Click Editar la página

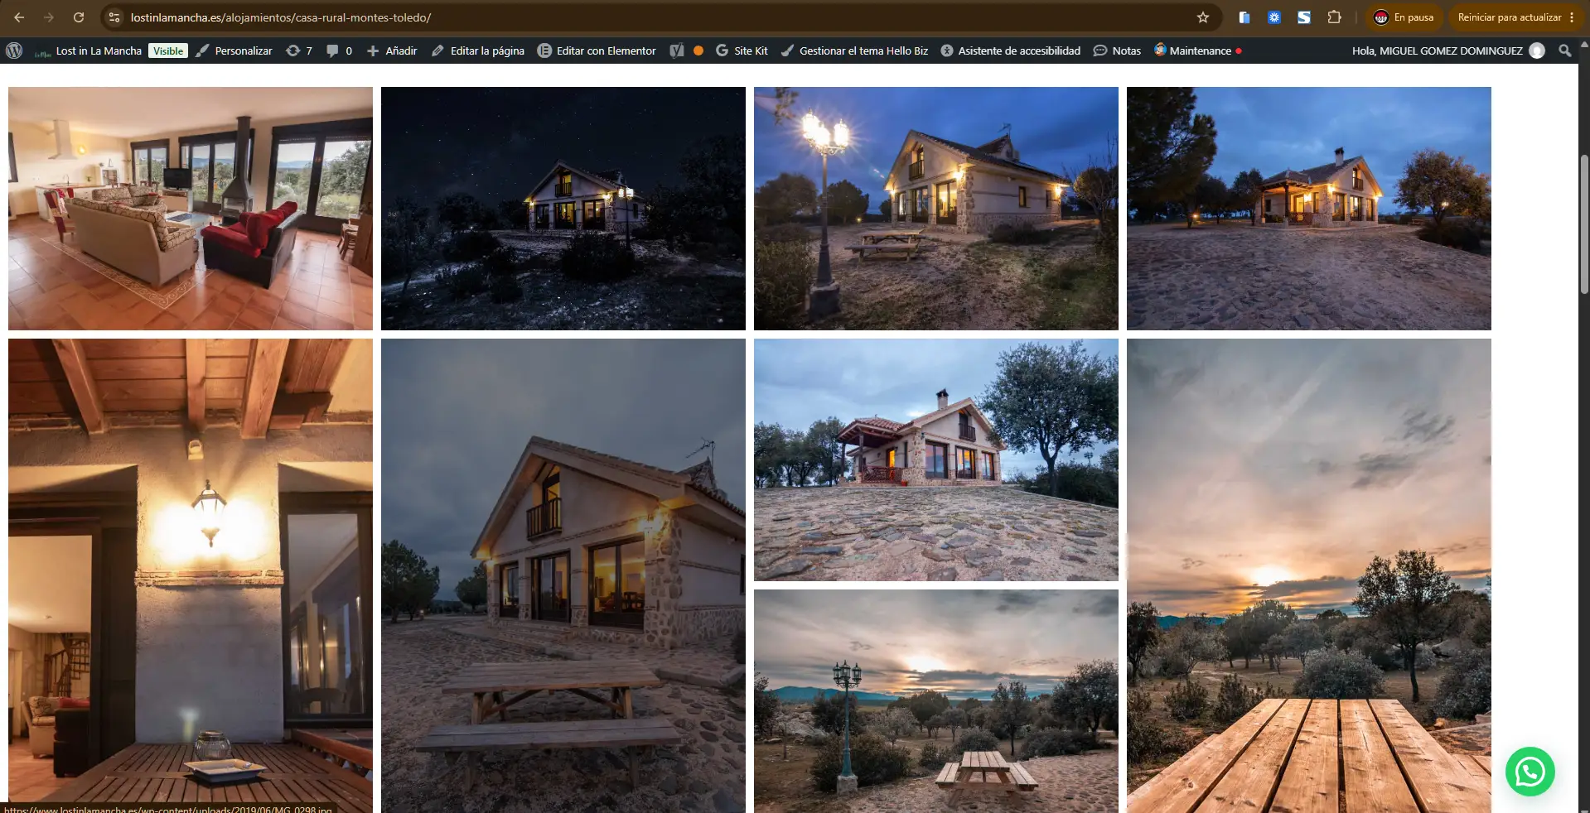(478, 51)
